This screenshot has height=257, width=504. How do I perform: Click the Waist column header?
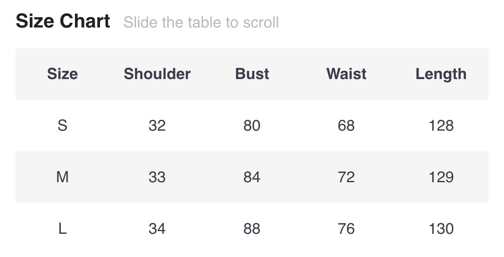tap(346, 74)
